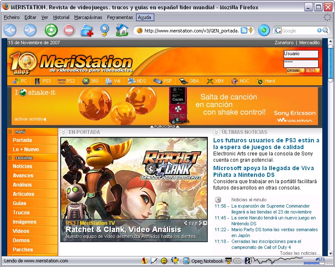Select the XBX platform tab
Screen dimensions: 335x267
pos(215,81)
